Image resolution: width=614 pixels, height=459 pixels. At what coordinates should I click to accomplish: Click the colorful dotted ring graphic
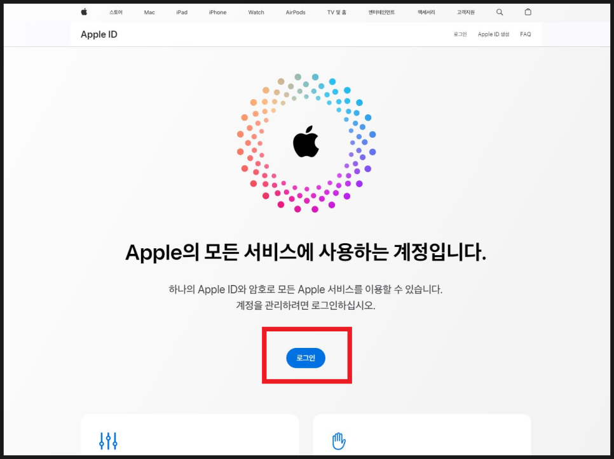click(306, 143)
